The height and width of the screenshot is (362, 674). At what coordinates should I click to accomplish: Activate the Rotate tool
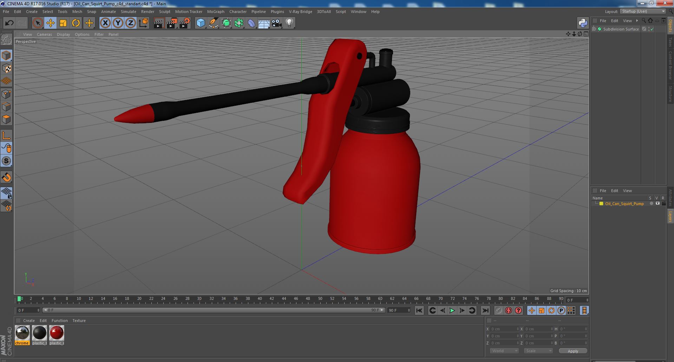(76, 23)
